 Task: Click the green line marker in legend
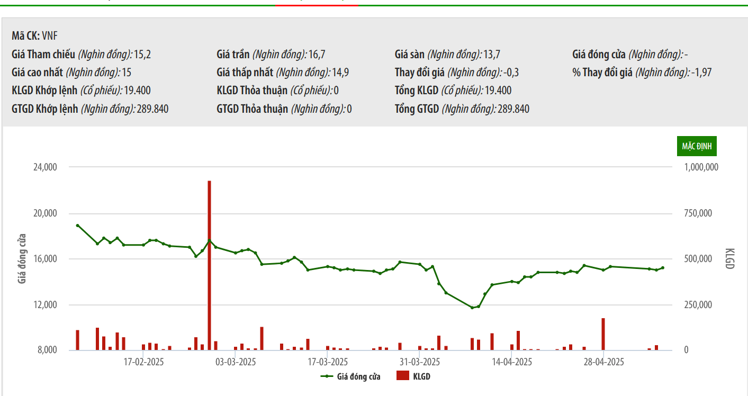coord(327,376)
